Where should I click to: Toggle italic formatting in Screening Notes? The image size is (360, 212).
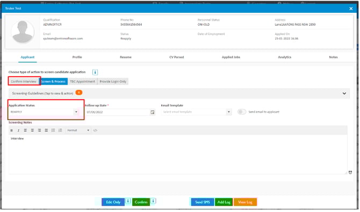pos(18,130)
